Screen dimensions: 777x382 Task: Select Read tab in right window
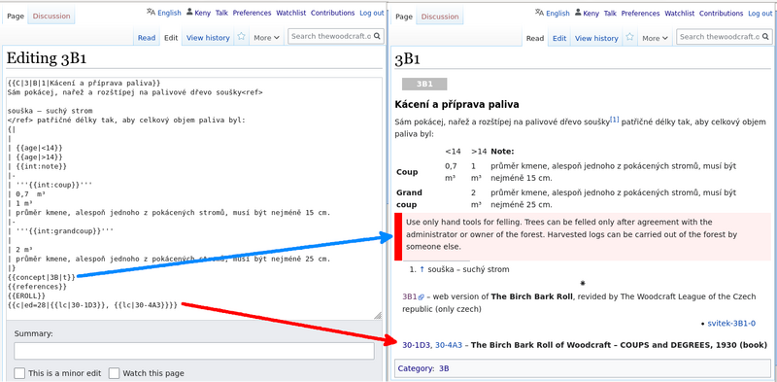point(535,38)
